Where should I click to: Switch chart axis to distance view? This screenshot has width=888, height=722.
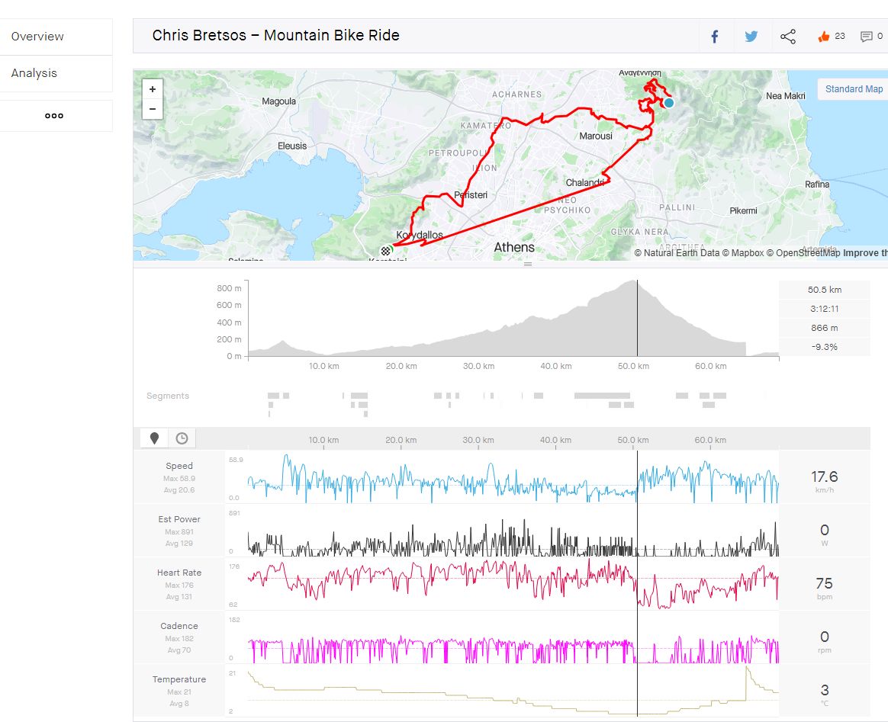[x=154, y=438]
